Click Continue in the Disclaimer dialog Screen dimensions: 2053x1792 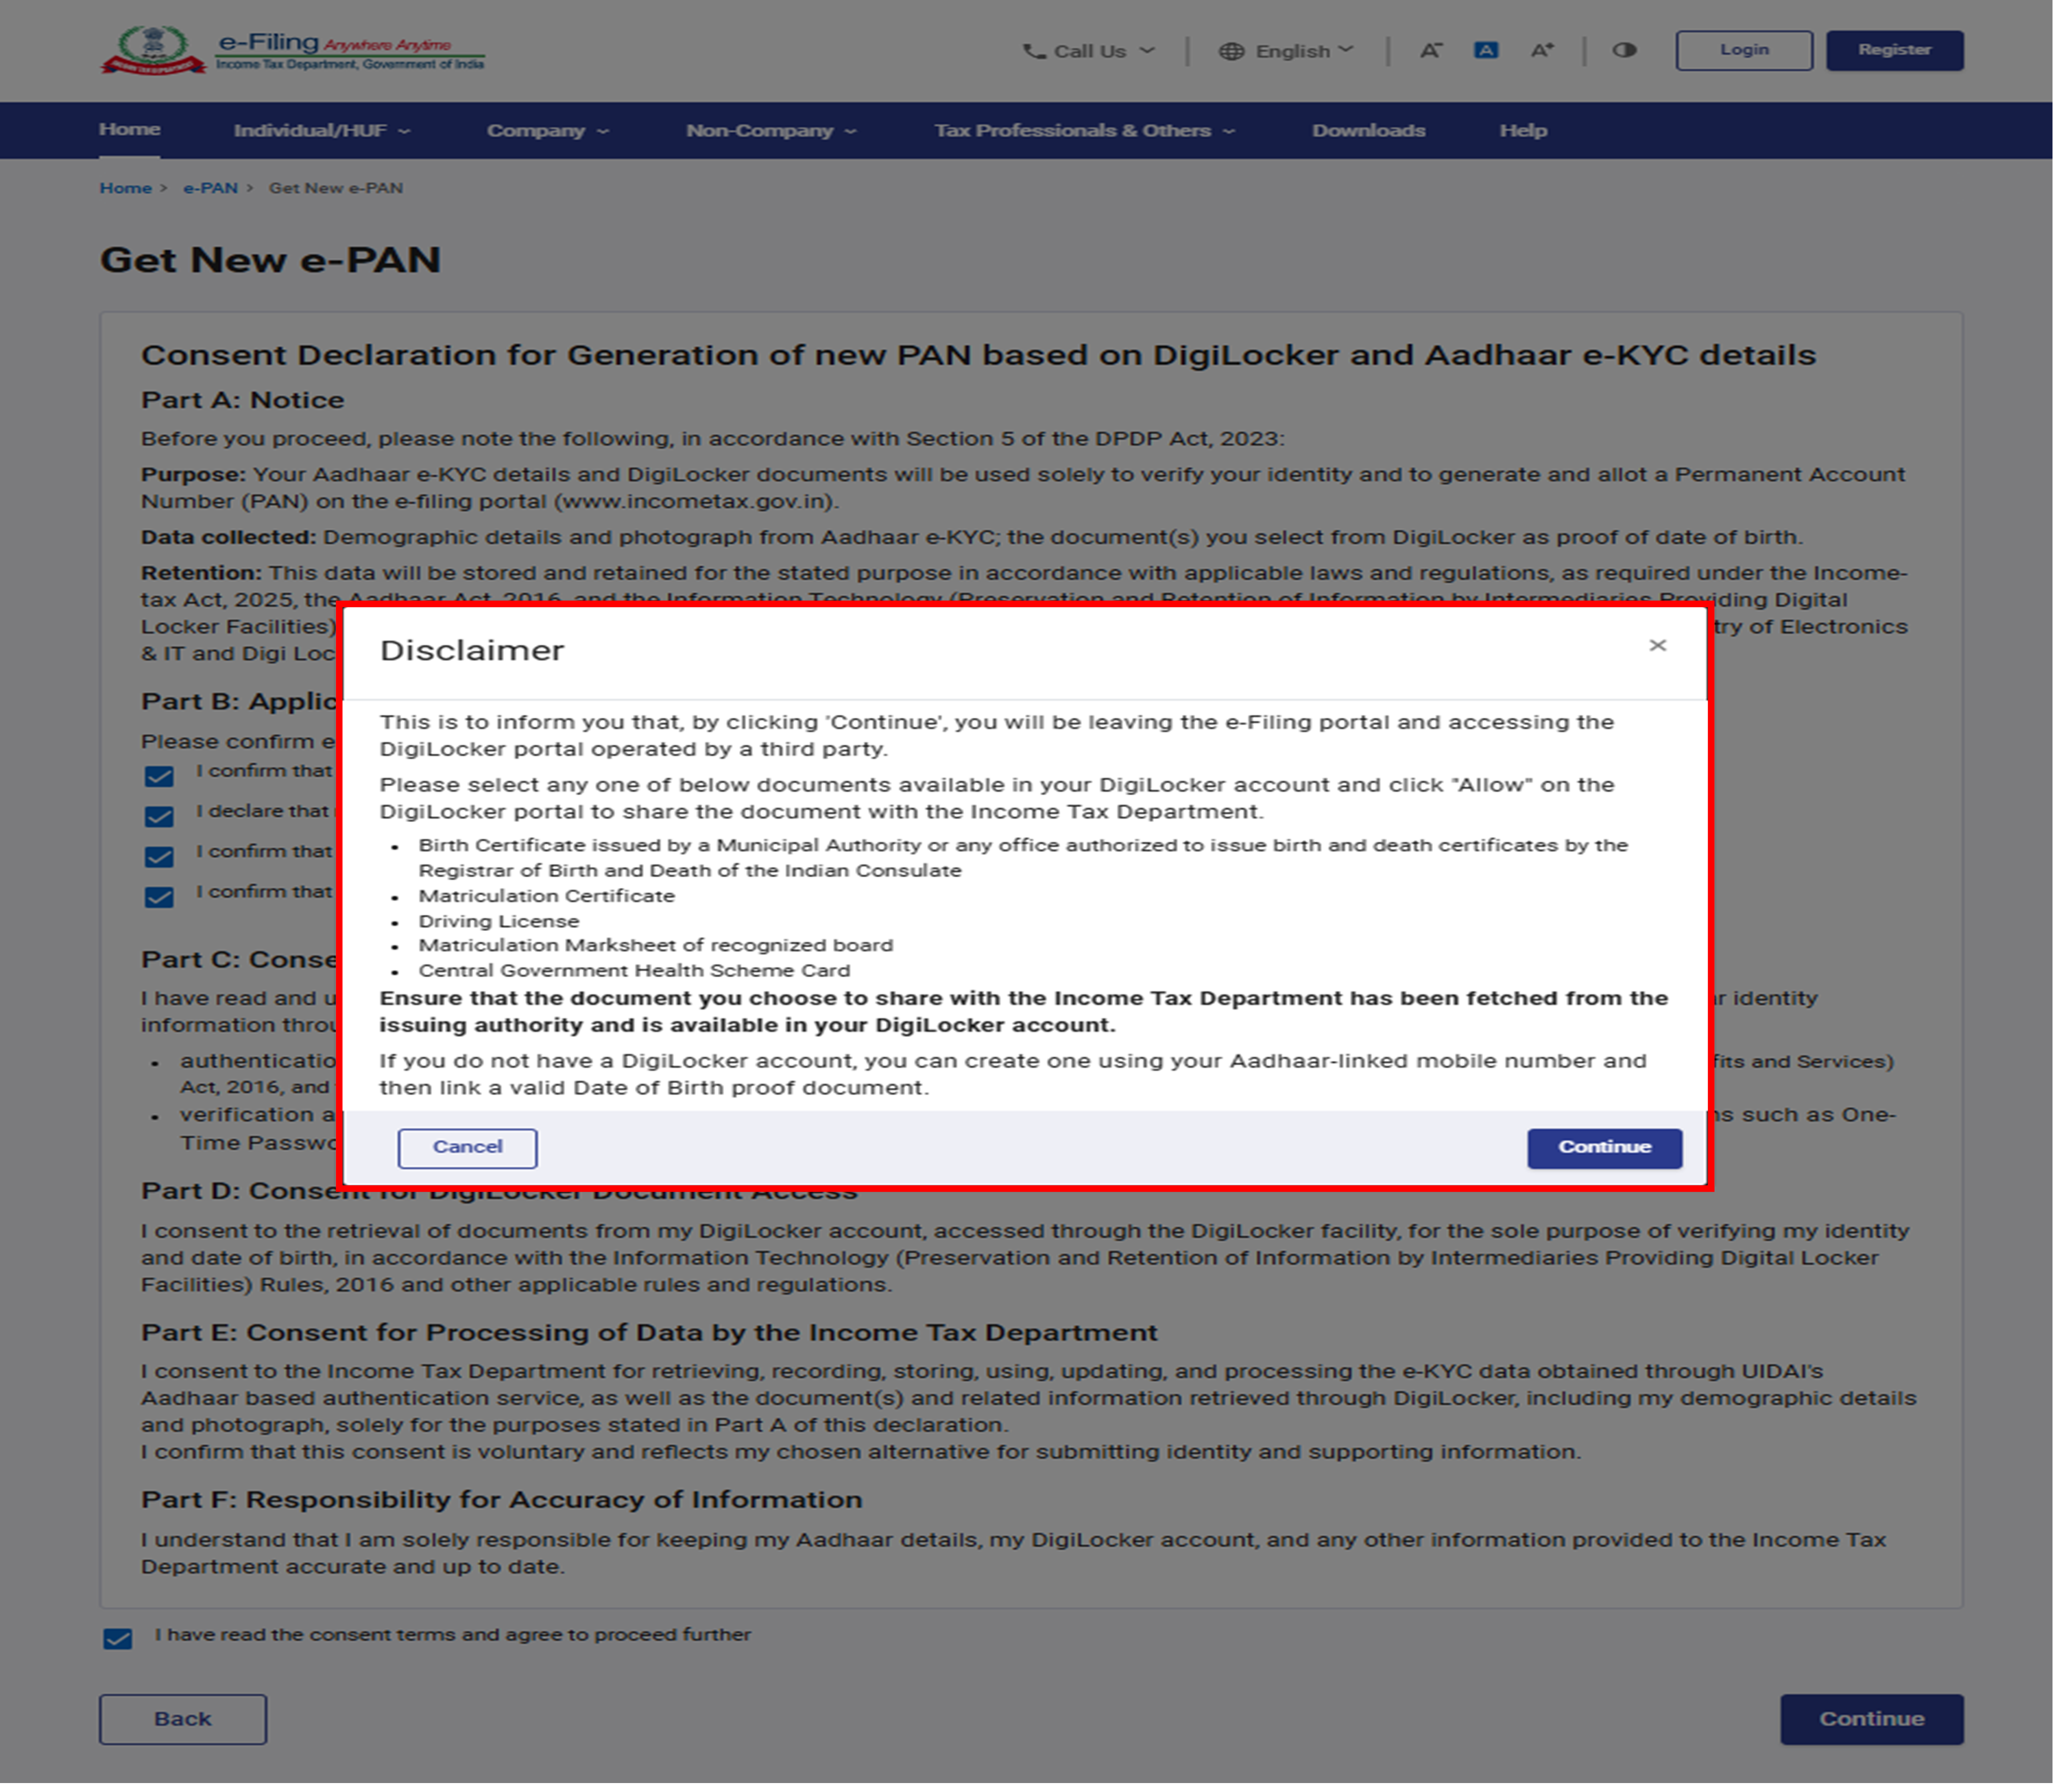(1604, 1147)
